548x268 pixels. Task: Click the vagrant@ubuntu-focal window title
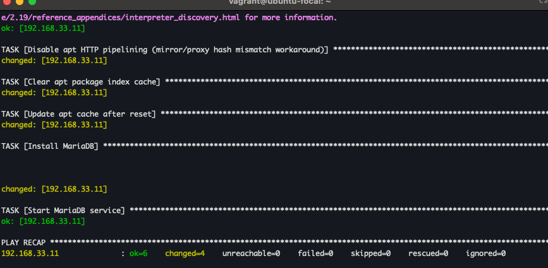[x=280, y=2]
